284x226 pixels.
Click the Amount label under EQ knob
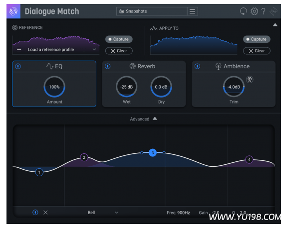click(54, 102)
